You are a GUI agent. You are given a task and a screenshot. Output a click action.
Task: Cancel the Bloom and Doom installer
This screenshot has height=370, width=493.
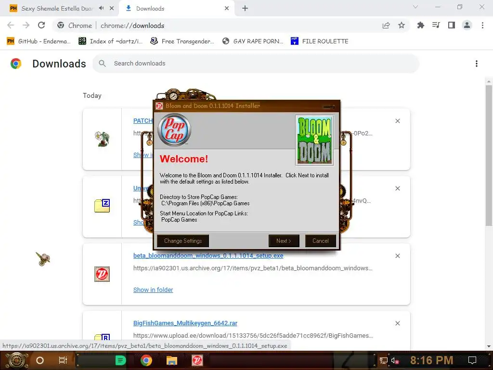tap(320, 241)
